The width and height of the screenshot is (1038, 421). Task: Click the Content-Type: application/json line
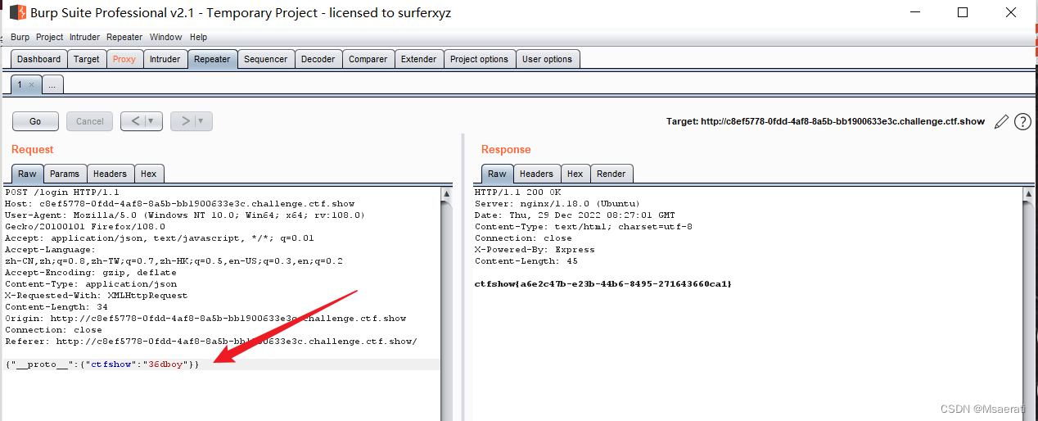[90, 284]
